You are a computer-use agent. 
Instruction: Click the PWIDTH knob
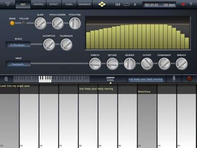coord(95,64)
